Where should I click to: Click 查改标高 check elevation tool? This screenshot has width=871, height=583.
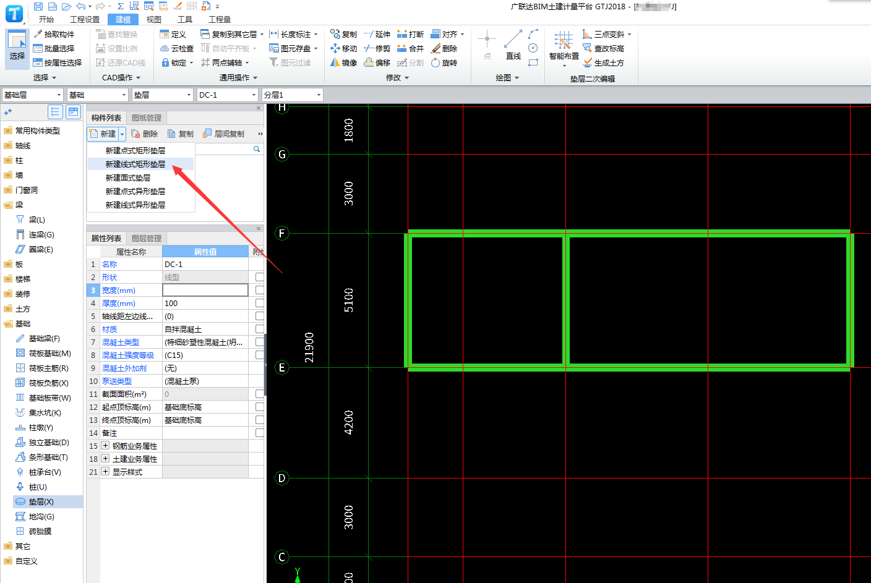pyautogui.click(x=603, y=48)
